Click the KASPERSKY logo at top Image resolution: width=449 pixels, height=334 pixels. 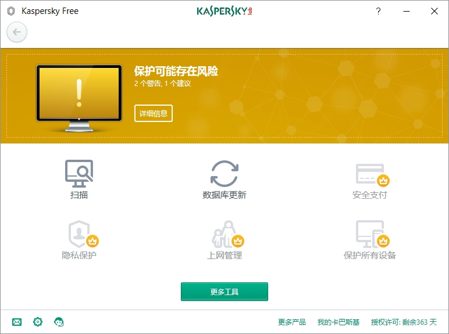pyautogui.click(x=224, y=11)
